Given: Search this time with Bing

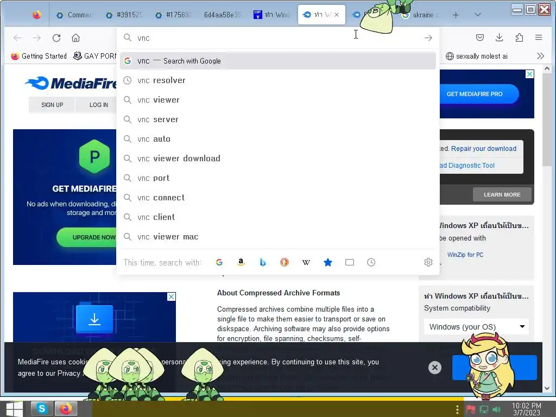Looking at the screenshot, I should (262, 262).
